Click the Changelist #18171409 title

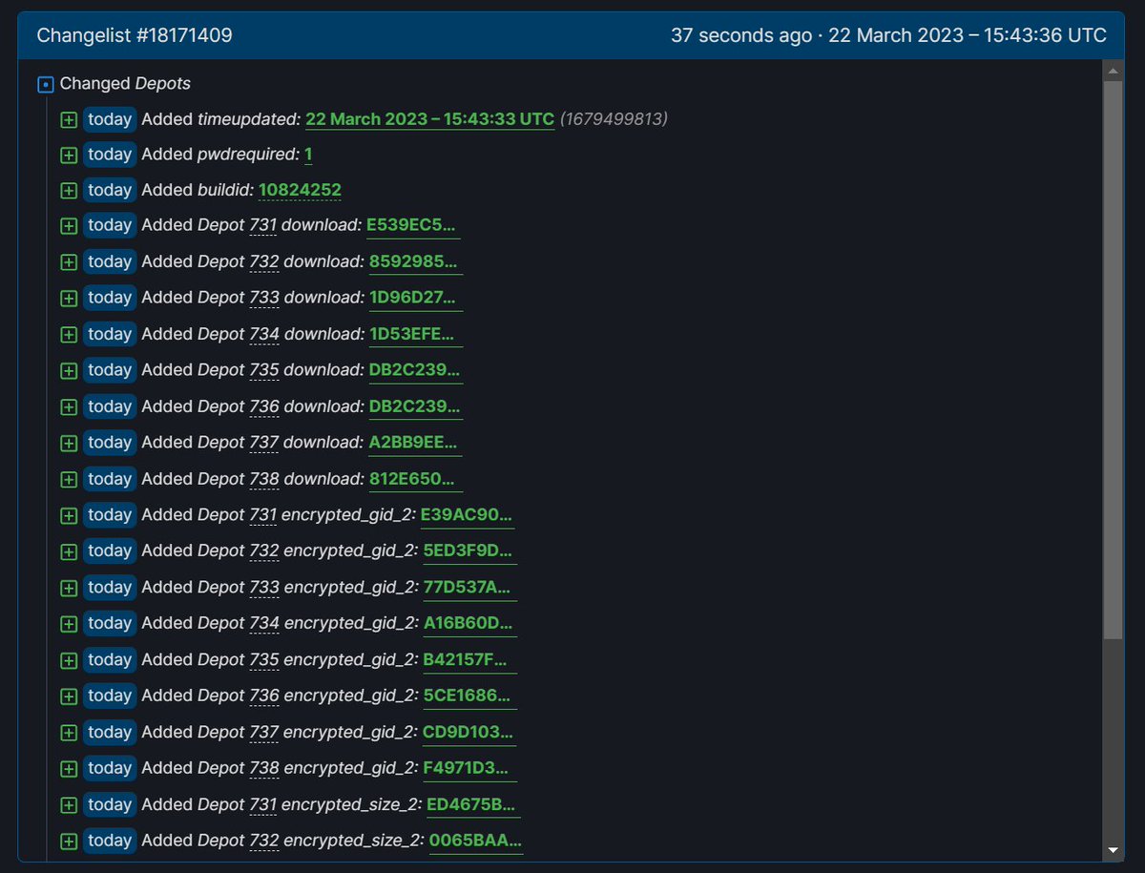click(x=135, y=35)
